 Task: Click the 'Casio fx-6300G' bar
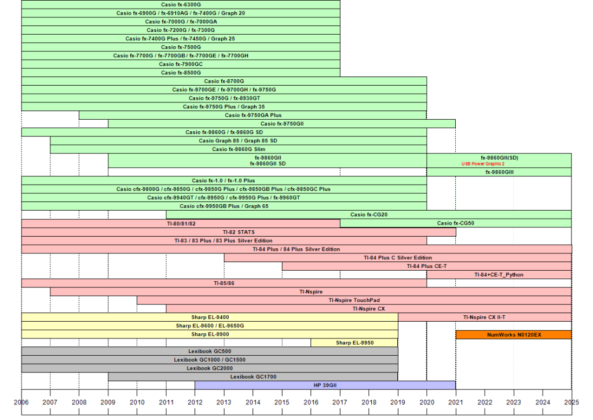(181, 5)
